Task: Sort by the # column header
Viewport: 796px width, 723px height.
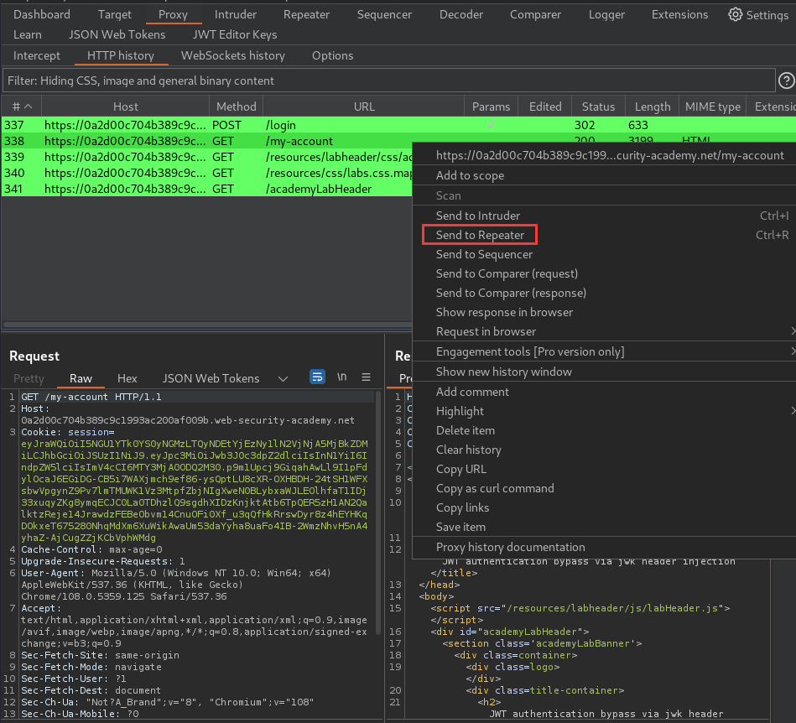Action: click(x=21, y=107)
